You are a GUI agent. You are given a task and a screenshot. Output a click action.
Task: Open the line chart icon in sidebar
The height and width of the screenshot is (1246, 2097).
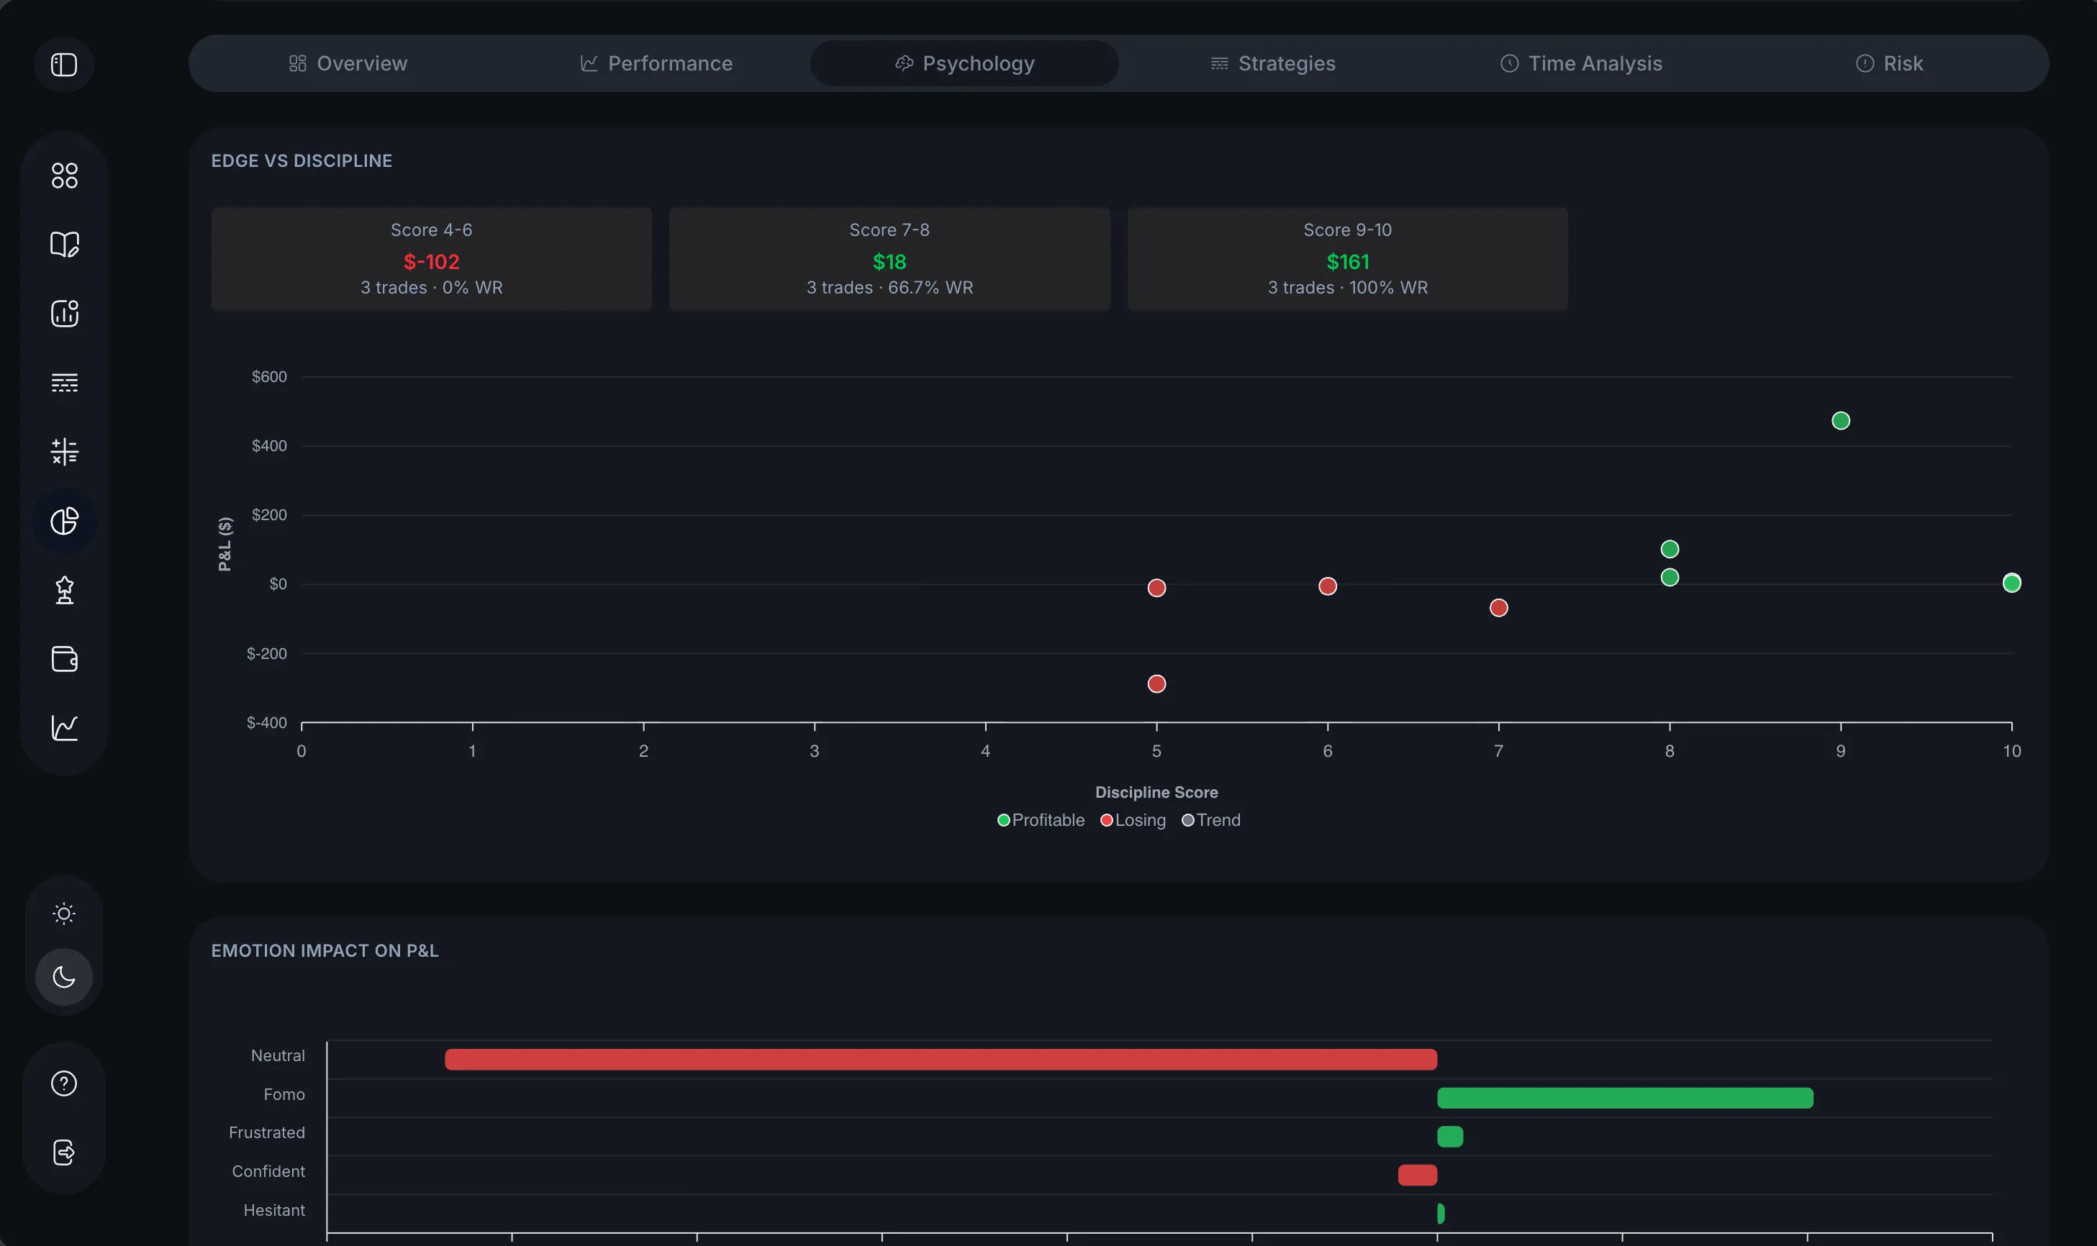coord(64,727)
